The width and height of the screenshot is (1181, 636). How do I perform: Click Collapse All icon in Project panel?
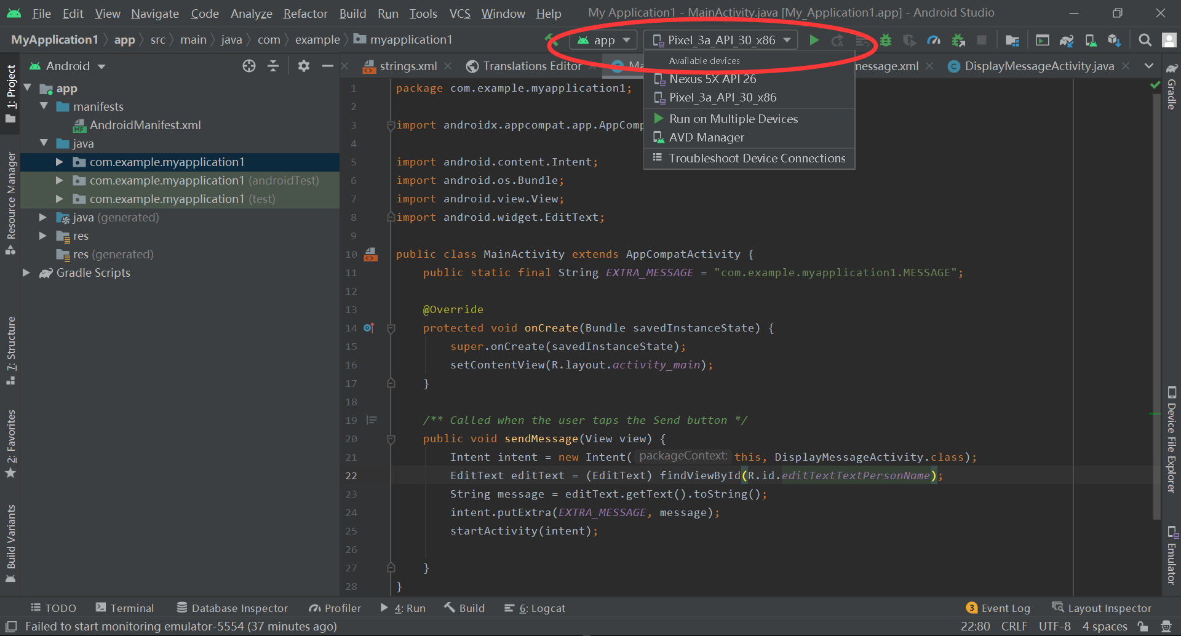click(273, 66)
